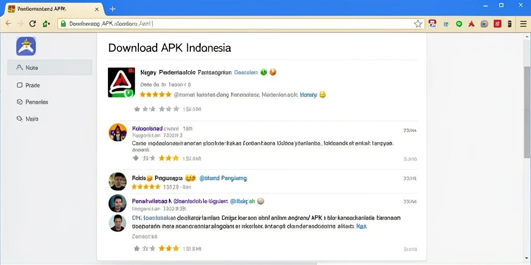Open the Chrome hamburger menu
Viewport: 531px width, 265px height.
(x=523, y=24)
